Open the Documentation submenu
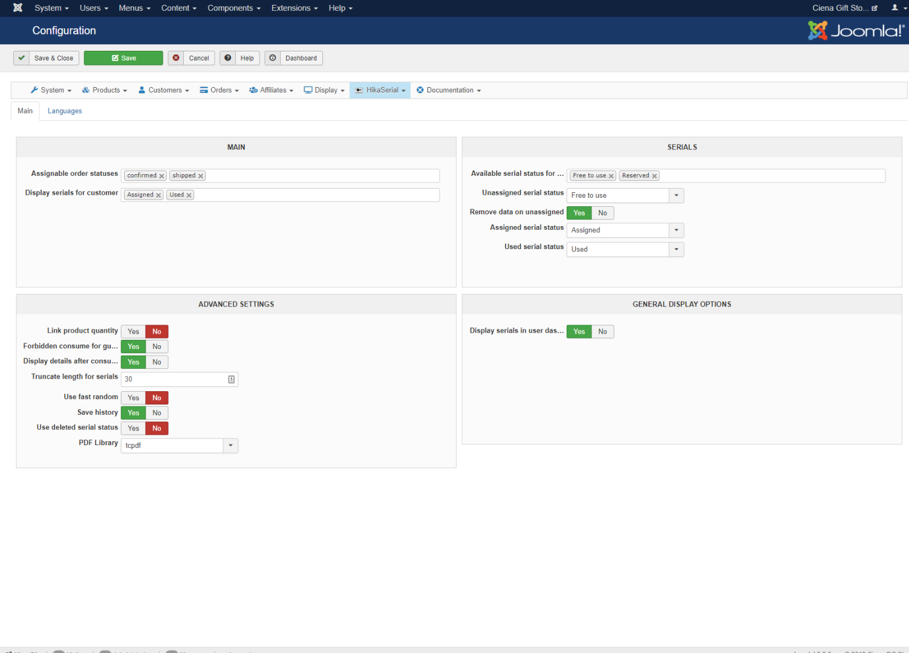Viewport: 909px width, 653px height. [x=449, y=90]
